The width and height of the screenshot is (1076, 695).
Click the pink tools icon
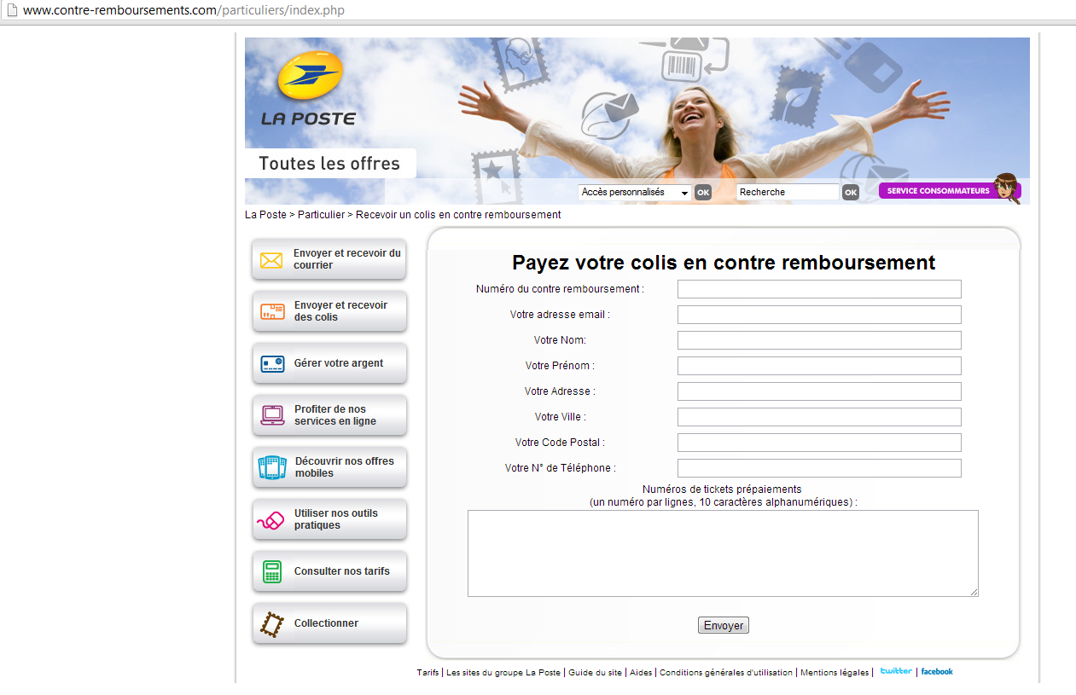click(x=270, y=519)
